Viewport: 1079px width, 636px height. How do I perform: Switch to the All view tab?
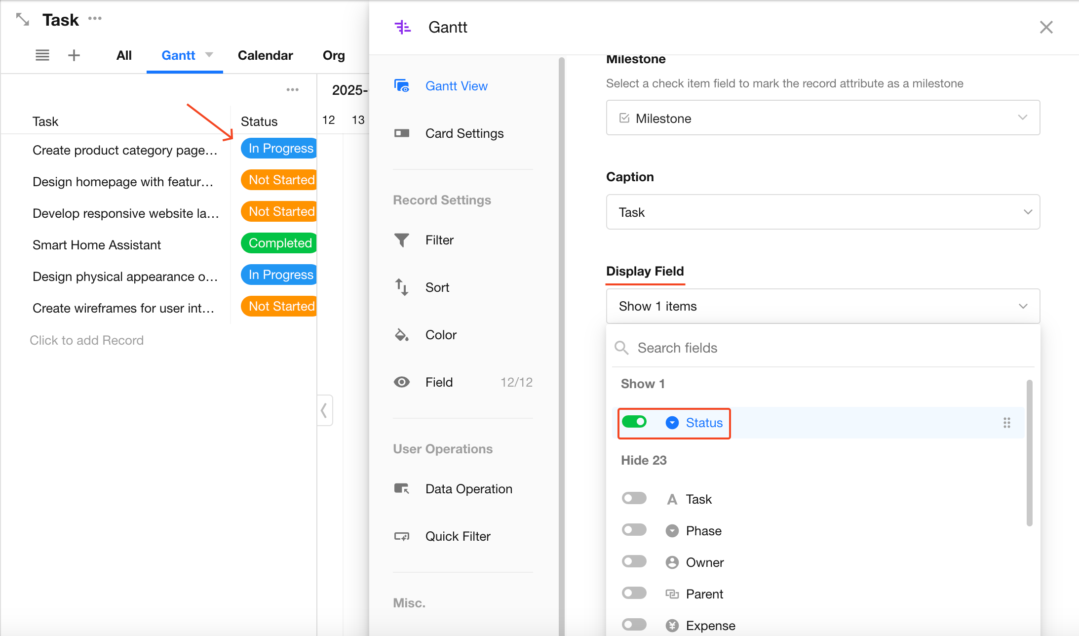pos(124,55)
